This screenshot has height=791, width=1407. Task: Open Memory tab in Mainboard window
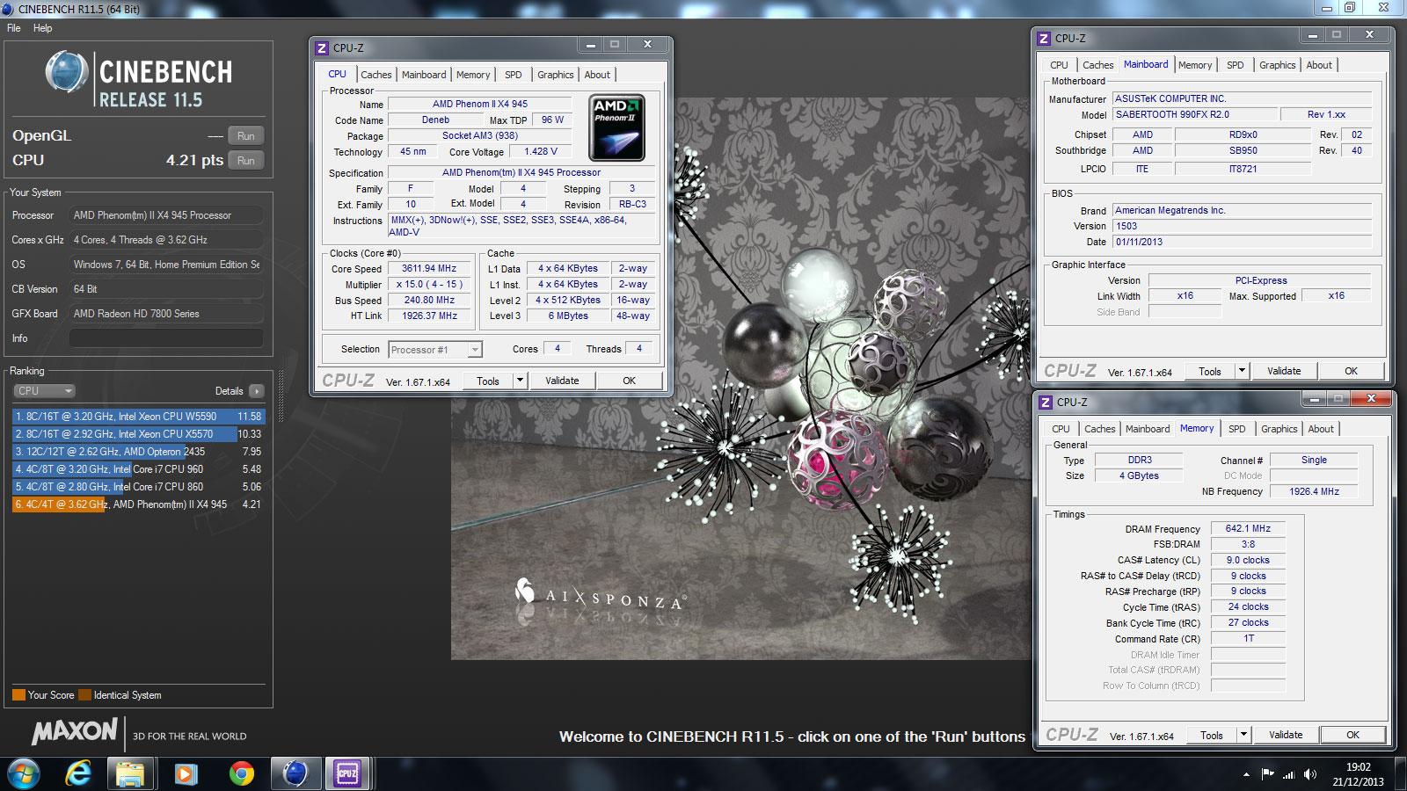click(x=1195, y=65)
